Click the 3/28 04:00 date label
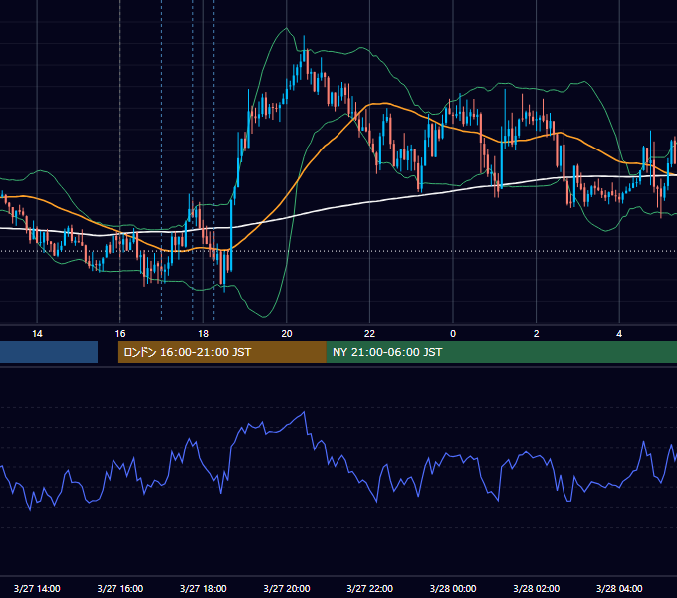This screenshot has height=598, width=677. click(x=619, y=588)
